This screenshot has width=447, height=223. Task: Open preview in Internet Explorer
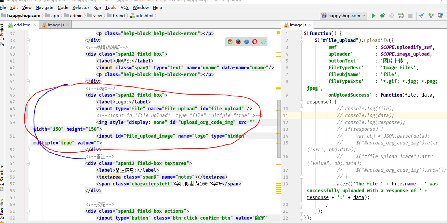(263, 42)
